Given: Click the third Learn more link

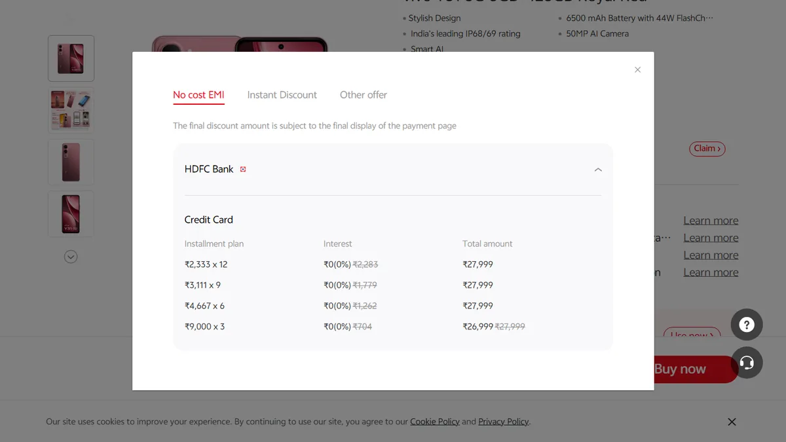Looking at the screenshot, I should [711, 255].
